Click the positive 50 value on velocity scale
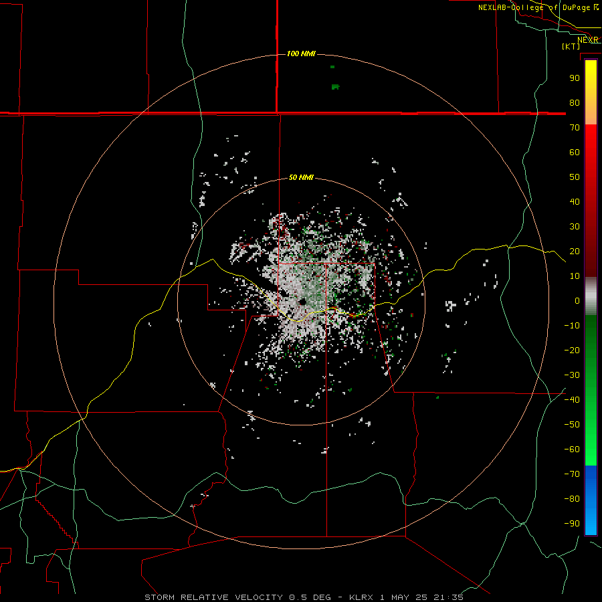 tap(575, 177)
